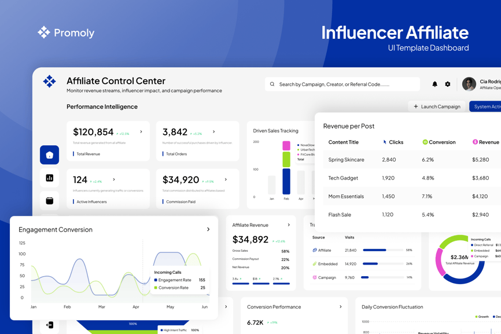Expand Conversion Performance card chevron
Image resolution: width=501 pixels, height=334 pixels.
pos(340,307)
